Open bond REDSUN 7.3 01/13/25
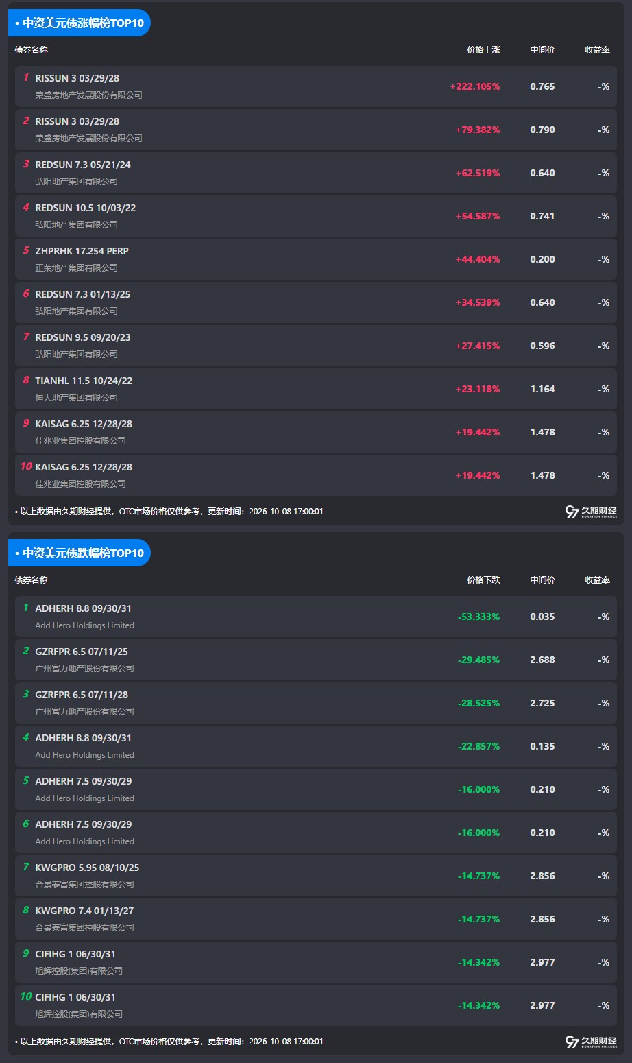Screen dimensions: 632x1063 click(x=83, y=294)
